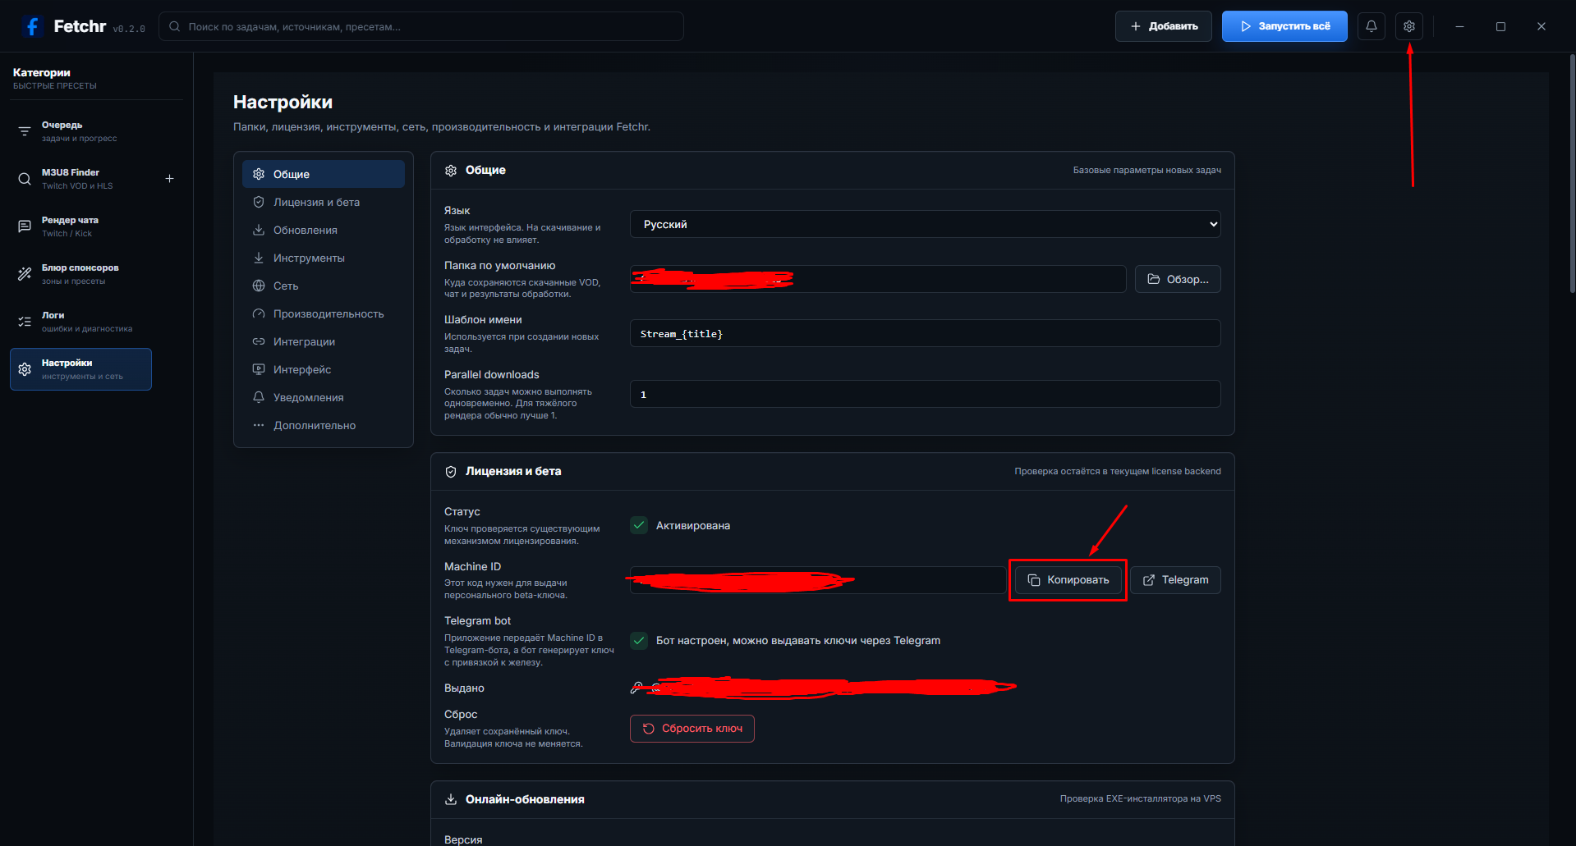Go to Дополнительно settings section

pyautogui.click(x=324, y=425)
